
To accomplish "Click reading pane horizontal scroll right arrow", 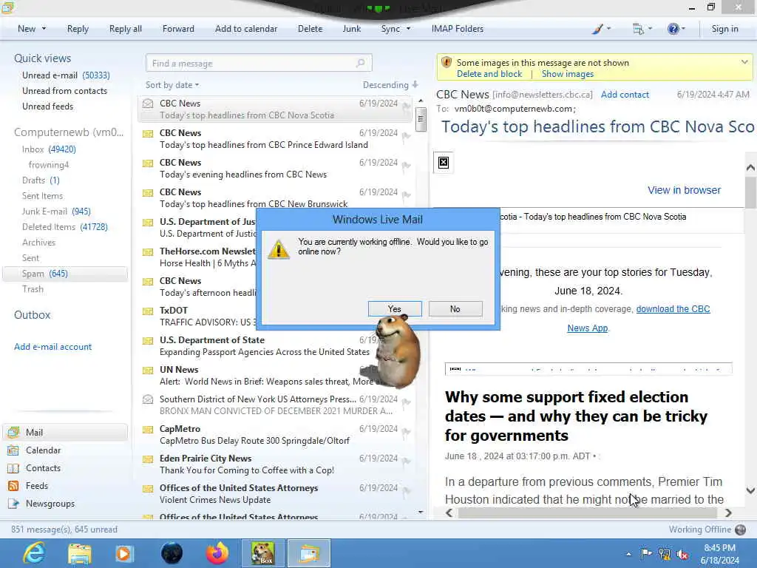I will [x=728, y=513].
